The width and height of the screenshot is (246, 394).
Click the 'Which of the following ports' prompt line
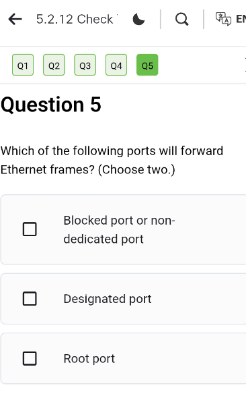[112, 151]
